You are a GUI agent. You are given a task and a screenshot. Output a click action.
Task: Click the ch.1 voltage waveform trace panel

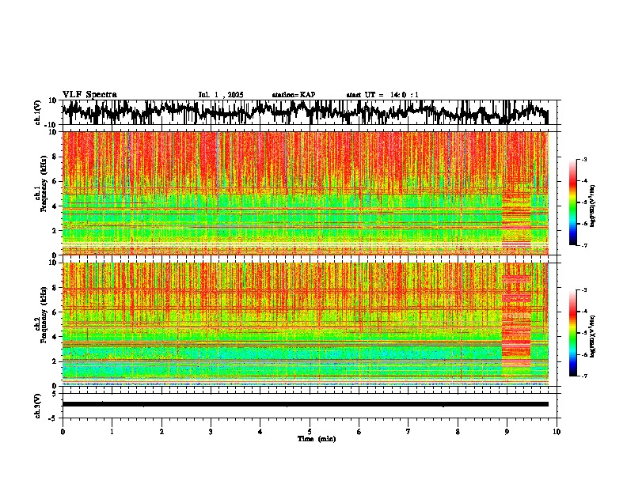pos(310,112)
